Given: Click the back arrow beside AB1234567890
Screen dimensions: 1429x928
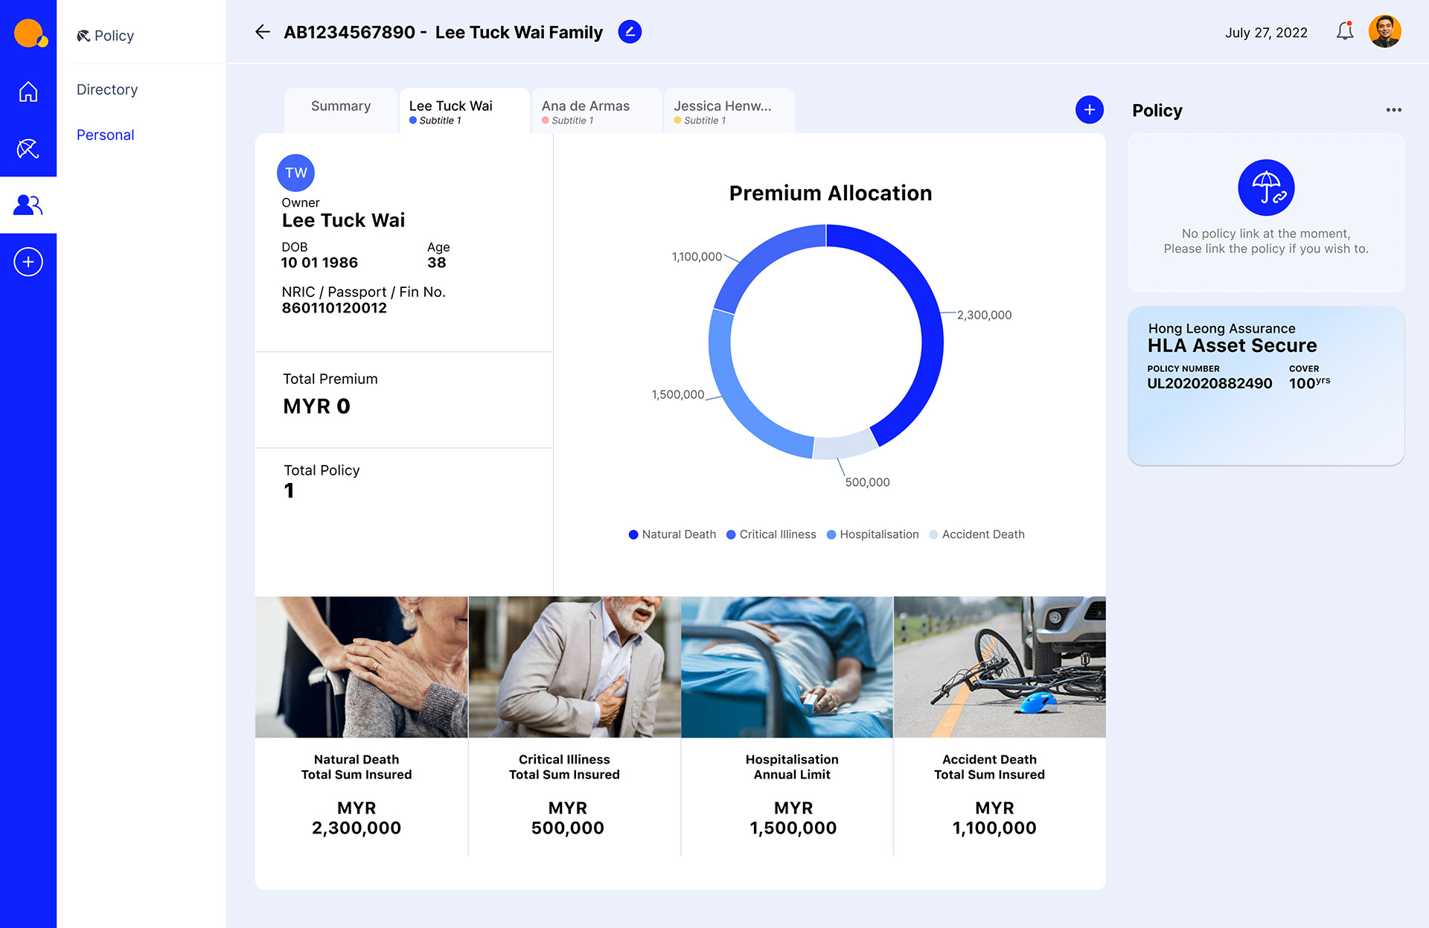Looking at the screenshot, I should 262,32.
